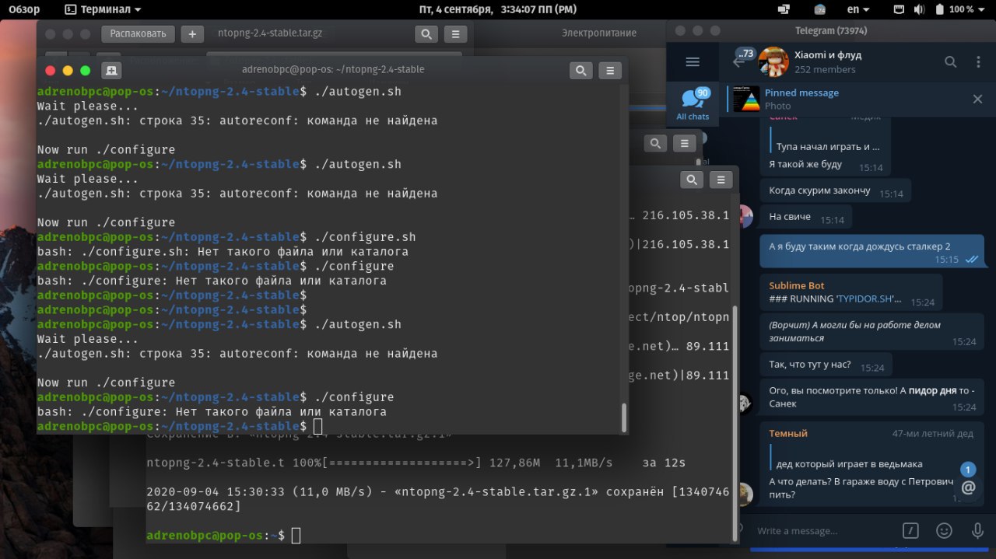Open search in the middle background terminal
Screen dimensions: 996x559
656,143
